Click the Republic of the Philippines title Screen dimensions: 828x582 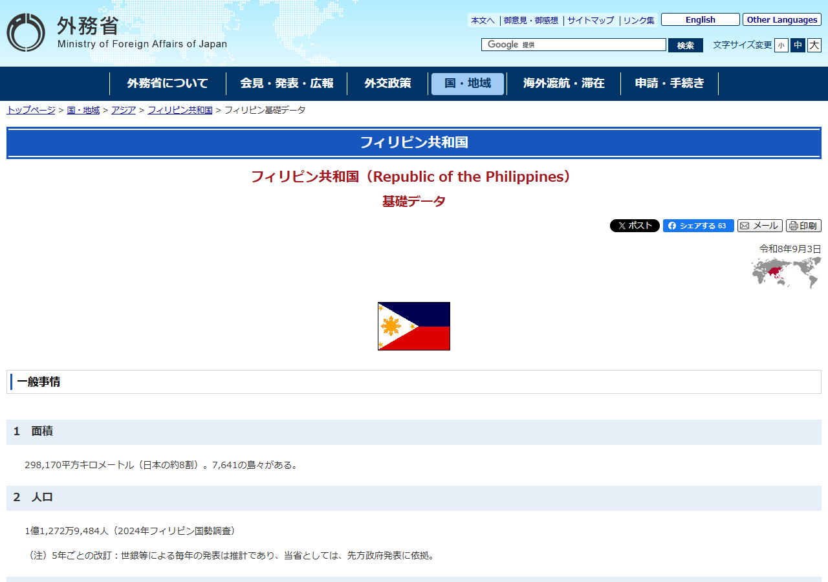(x=414, y=177)
